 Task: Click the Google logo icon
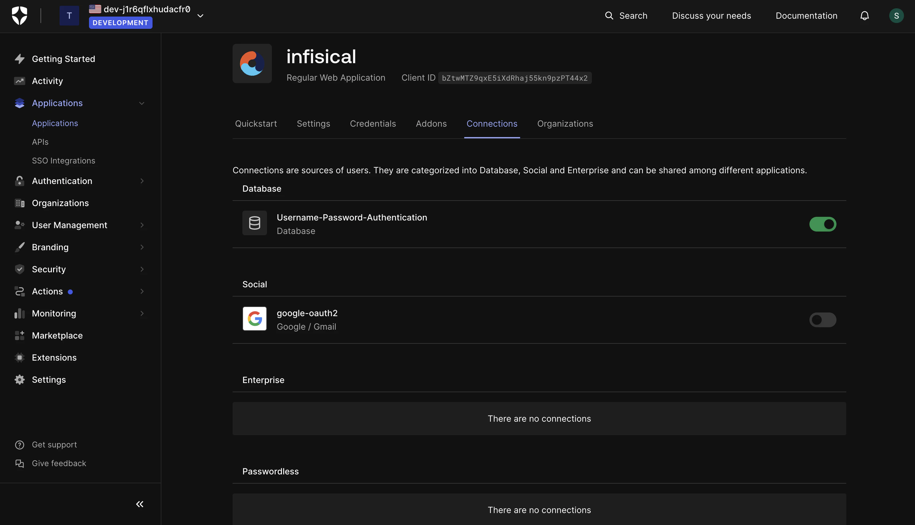click(x=255, y=319)
